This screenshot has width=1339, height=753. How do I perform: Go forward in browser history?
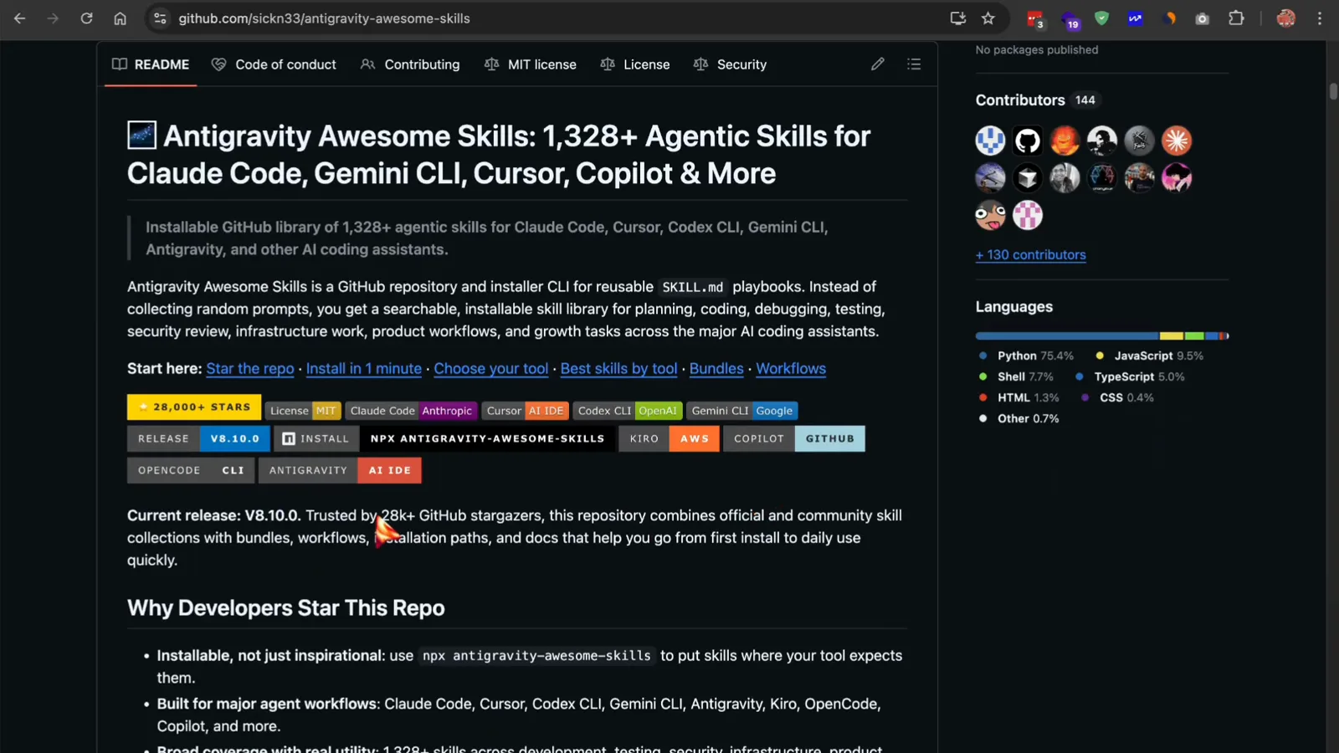click(x=53, y=18)
